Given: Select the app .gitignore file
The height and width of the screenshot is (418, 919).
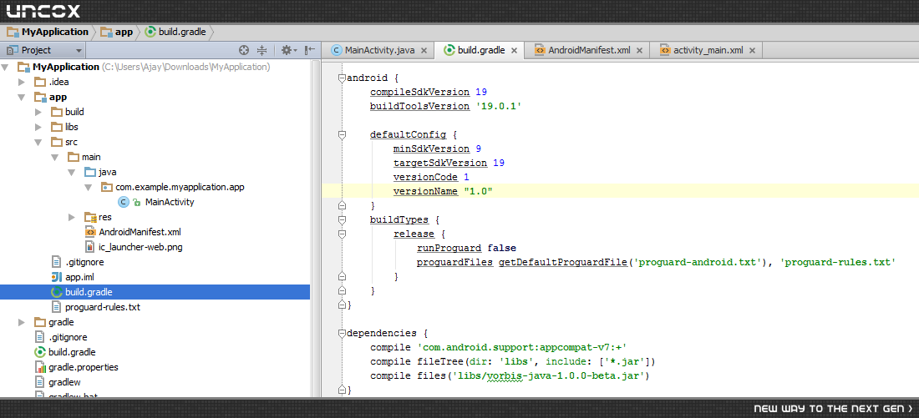Looking at the screenshot, I should [x=85, y=262].
